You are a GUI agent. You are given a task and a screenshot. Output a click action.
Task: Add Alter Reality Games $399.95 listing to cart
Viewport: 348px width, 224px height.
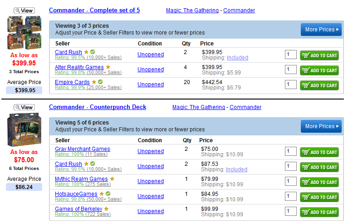click(x=319, y=70)
